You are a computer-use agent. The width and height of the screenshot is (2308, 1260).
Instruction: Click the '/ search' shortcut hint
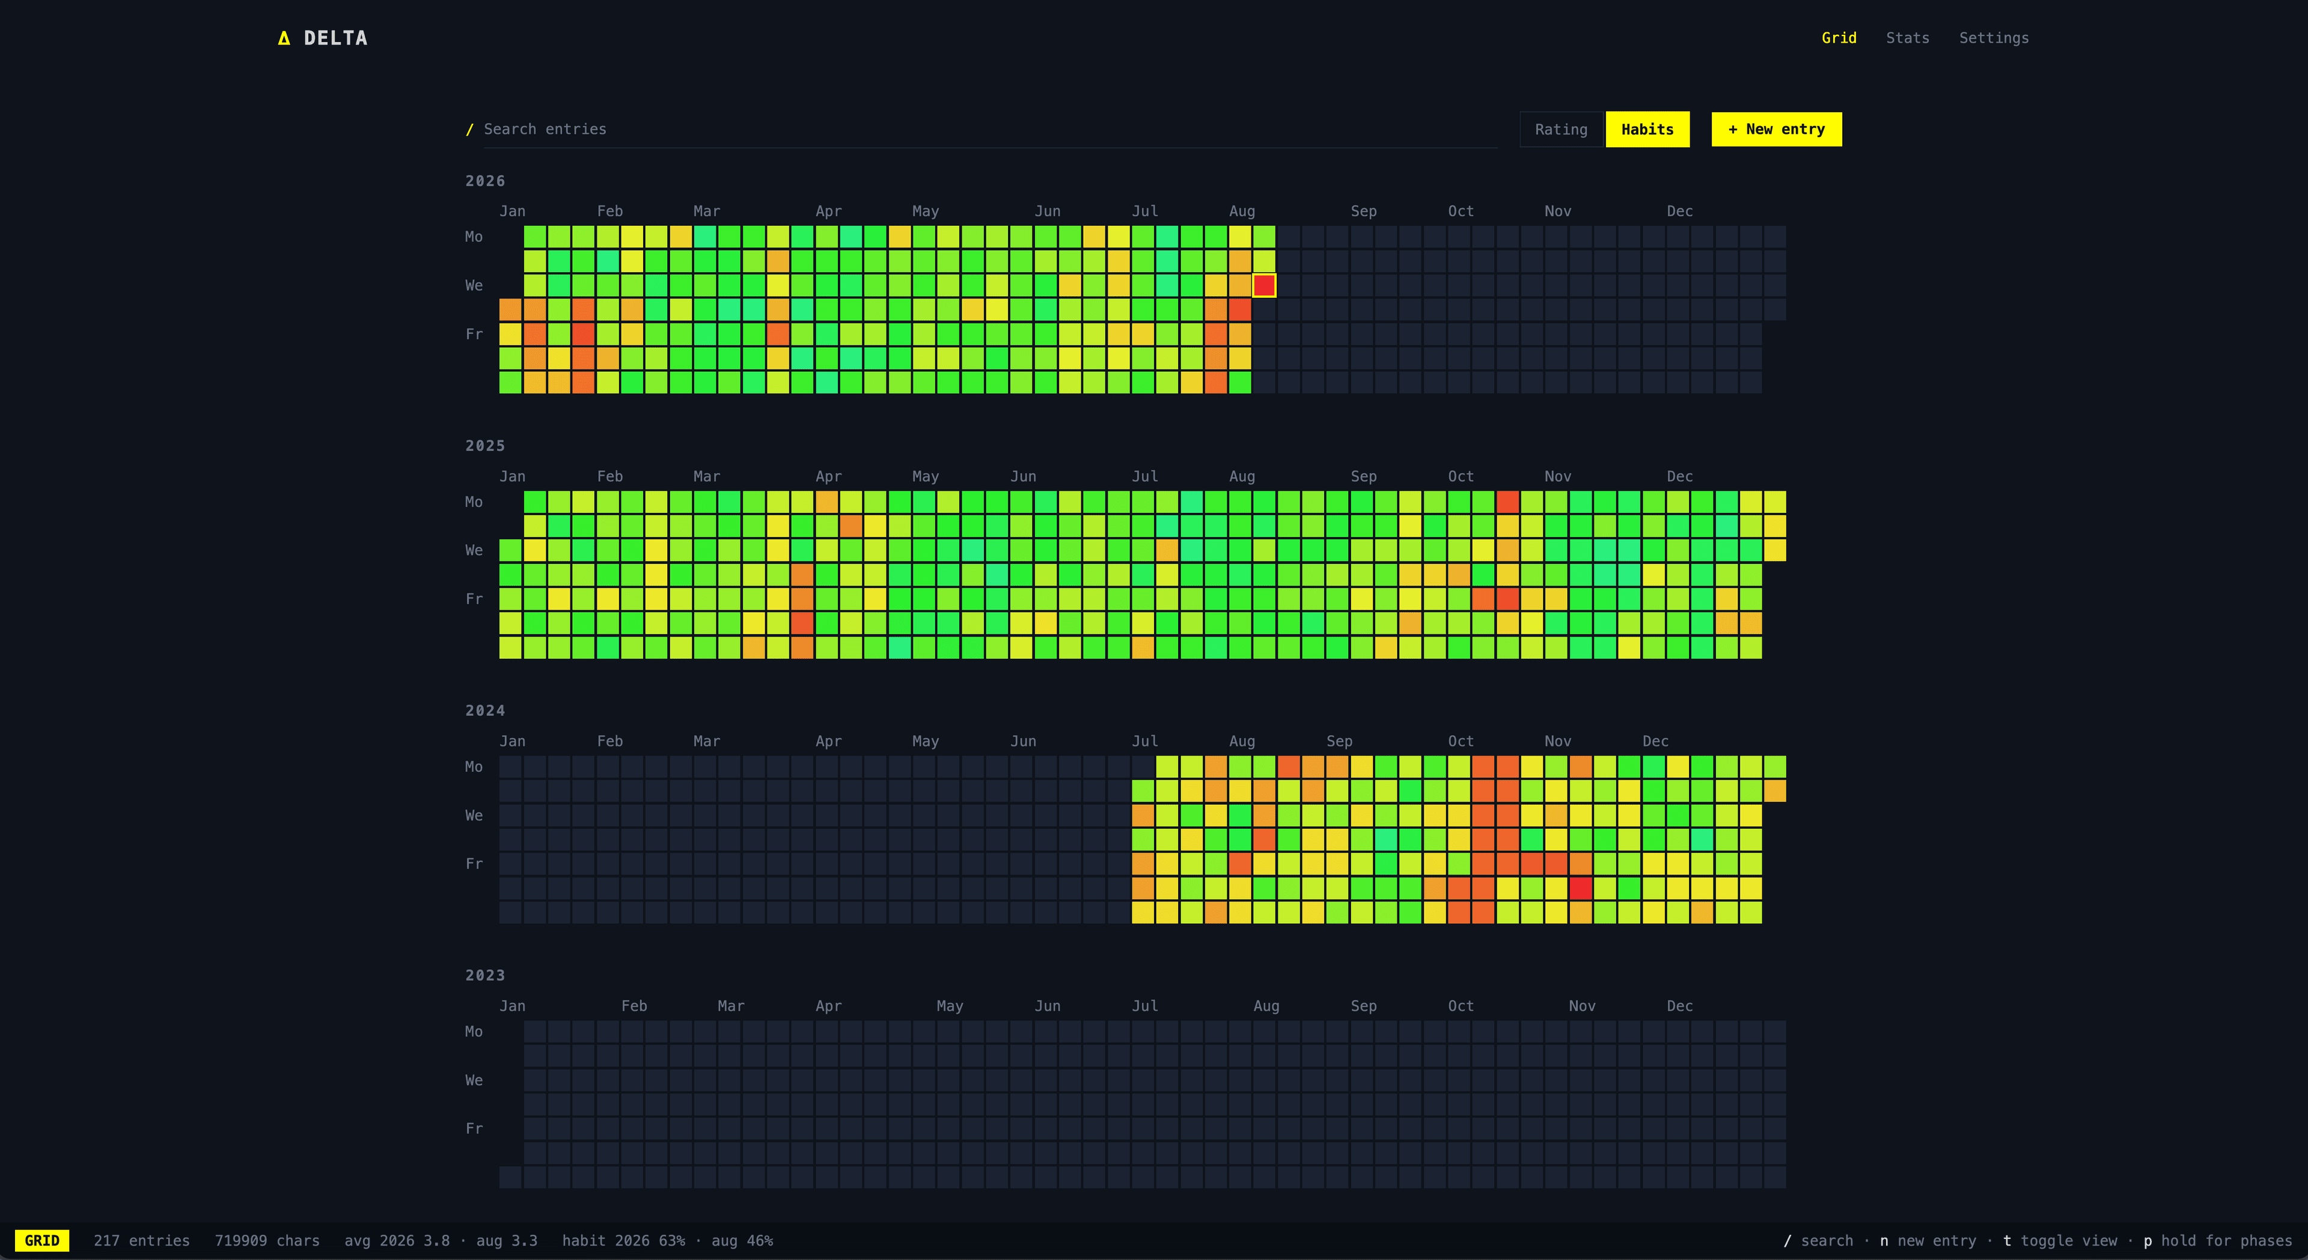pyautogui.click(x=1818, y=1240)
